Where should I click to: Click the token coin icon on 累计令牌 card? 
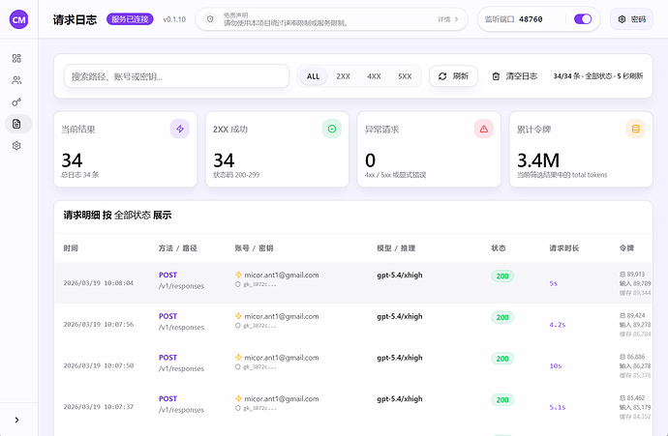pyautogui.click(x=635, y=129)
